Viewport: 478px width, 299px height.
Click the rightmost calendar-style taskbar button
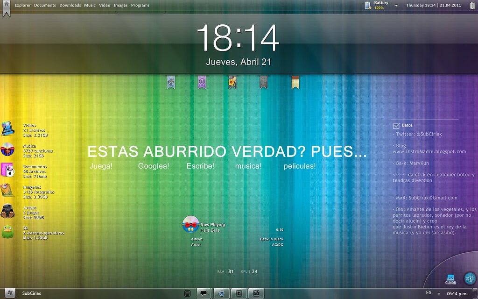[256, 293]
